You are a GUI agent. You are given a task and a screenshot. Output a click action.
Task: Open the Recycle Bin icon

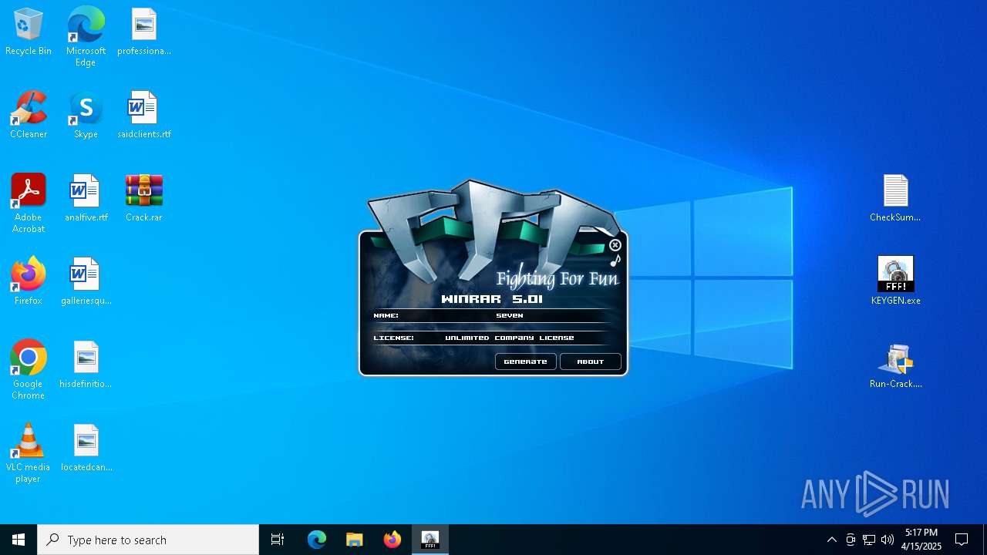point(29,32)
